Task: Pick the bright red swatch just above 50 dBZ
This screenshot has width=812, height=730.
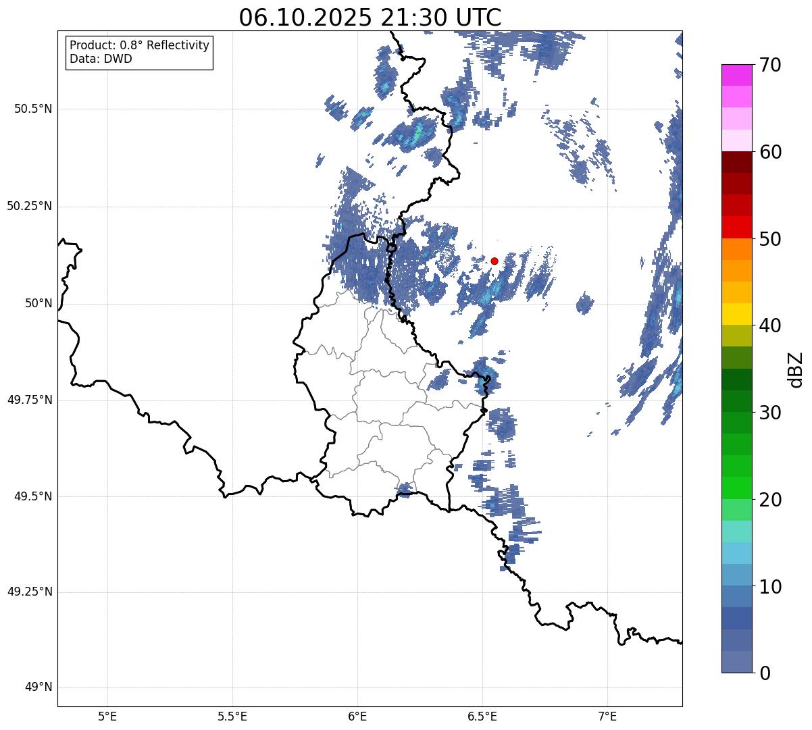Action: point(737,228)
